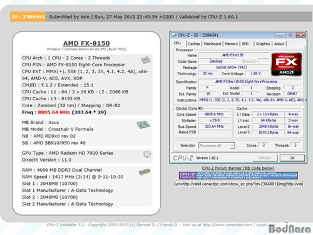Click the 'CPUID : F.1.2 / Extended : 15.1' line
This screenshot has height=235, width=313.
click(x=58, y=85)
